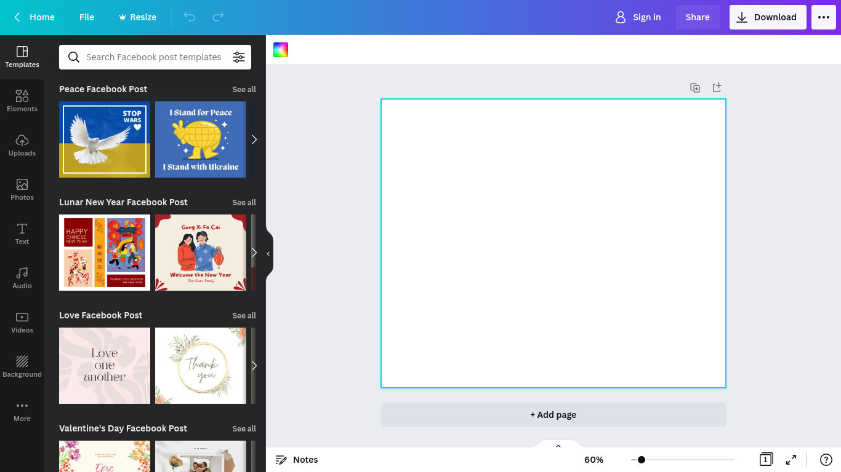The height and width of the screenshot is (472, 841).
Task: Enter fullscreen present mode
Action: click(x=791, y=460)
